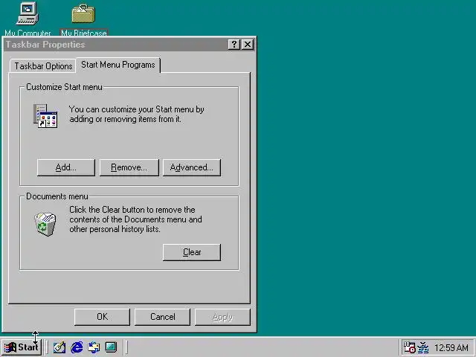This screenshot has width=476, height=357.
Task: Select the Start Menu Programs tab
Action: (118, 65)
